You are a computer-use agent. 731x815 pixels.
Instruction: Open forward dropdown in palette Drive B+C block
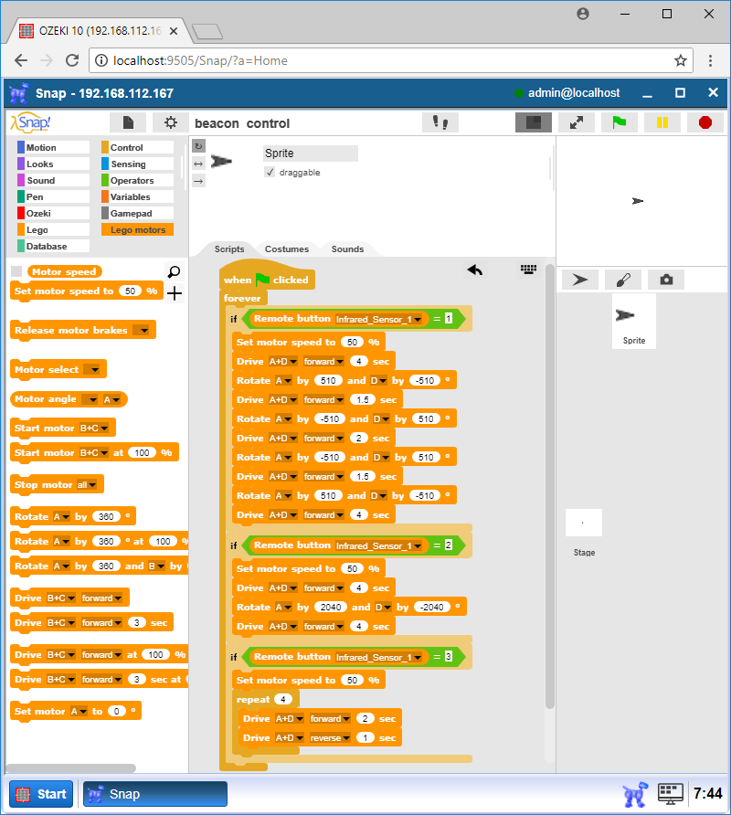pos(101,598)
